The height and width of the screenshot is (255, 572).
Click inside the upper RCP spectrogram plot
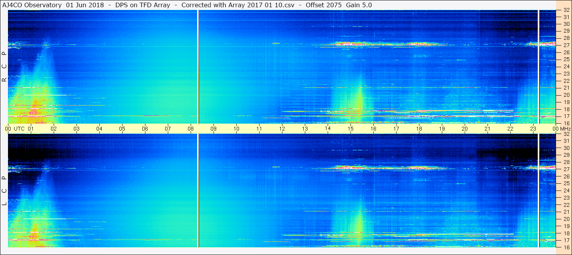pyautogui.click(x=282, y=67)
